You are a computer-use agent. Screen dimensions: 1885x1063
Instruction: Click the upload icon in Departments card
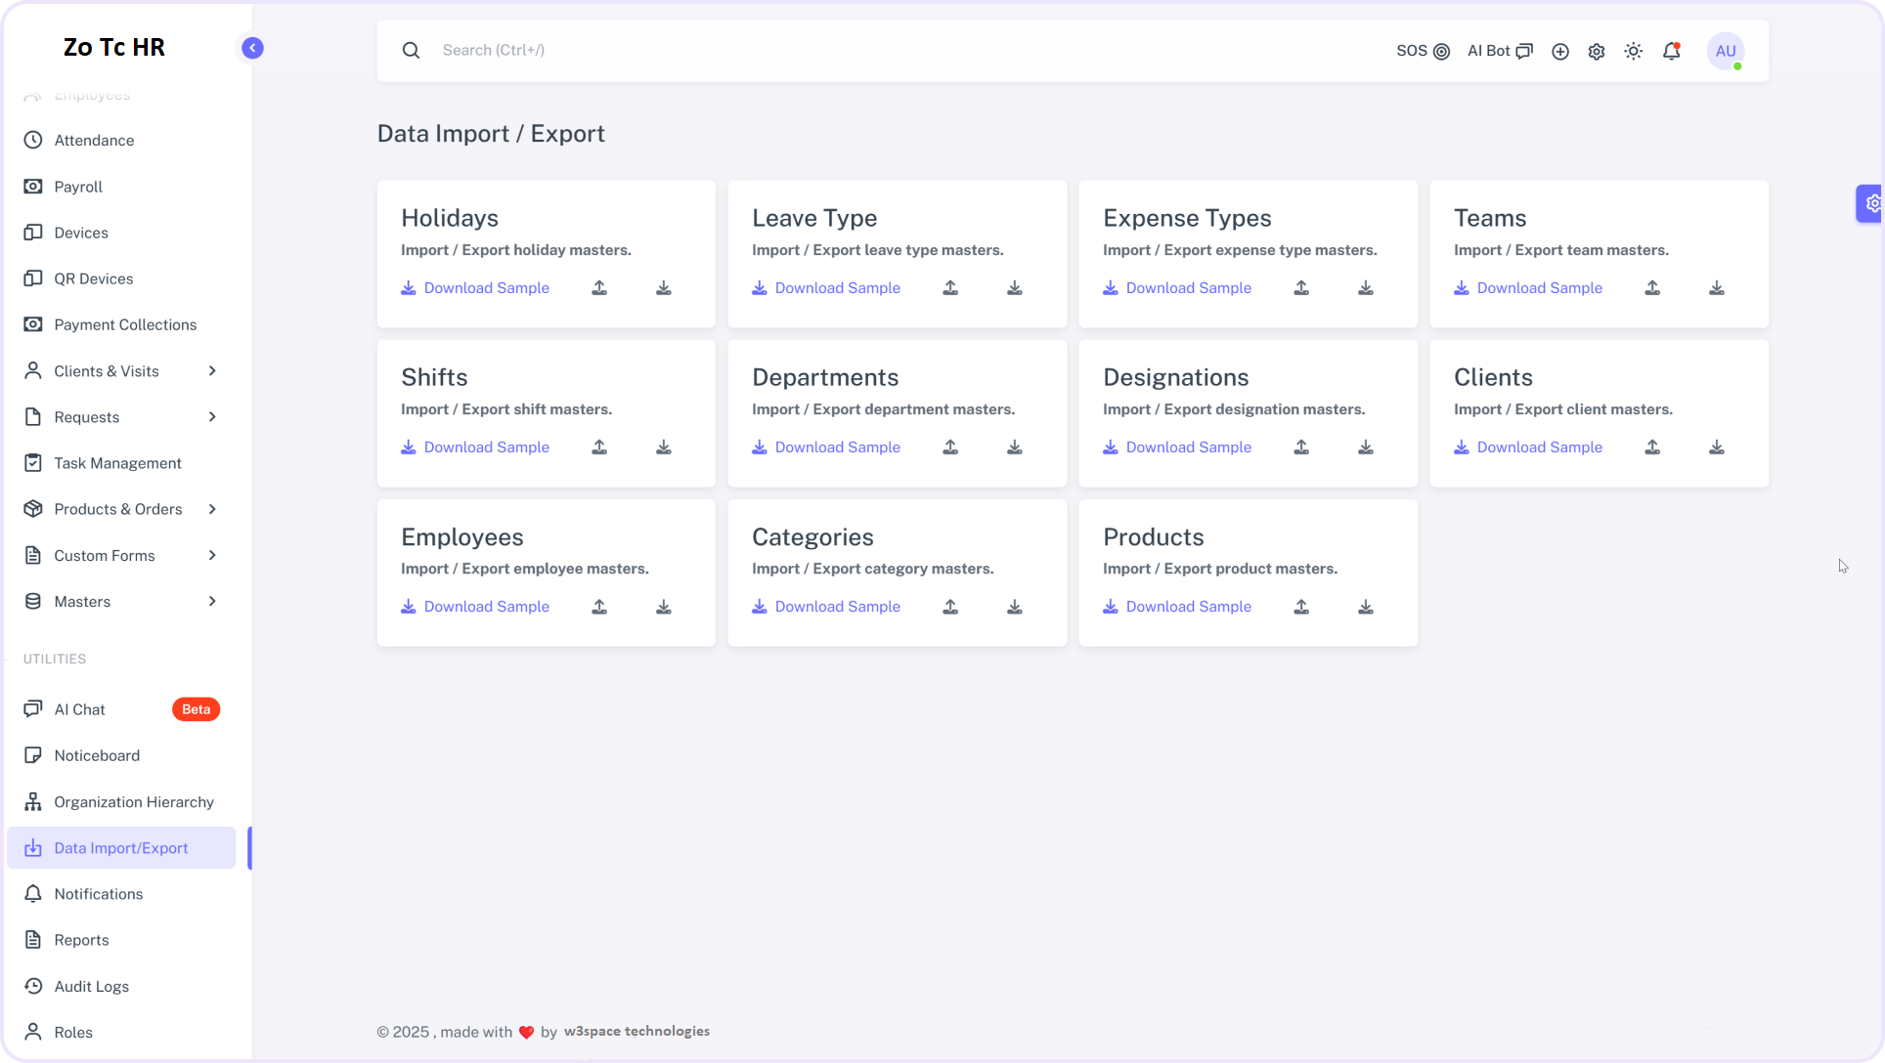pyautogui.click(x=950, y=447)
